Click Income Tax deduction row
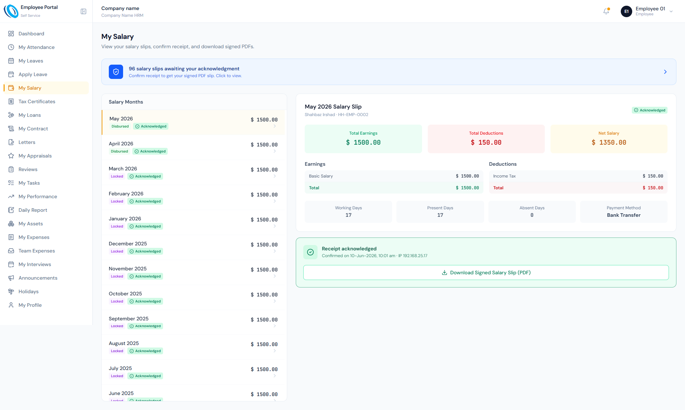Image resolution: width=685 pixels, height=410 pixels. coord(578,176)
